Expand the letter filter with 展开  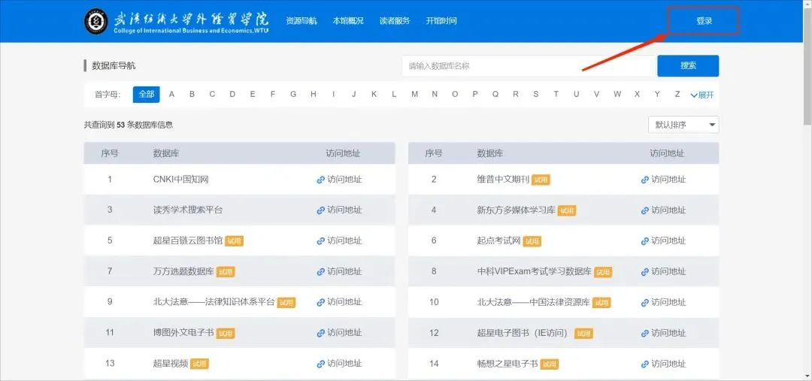[702, 95]
